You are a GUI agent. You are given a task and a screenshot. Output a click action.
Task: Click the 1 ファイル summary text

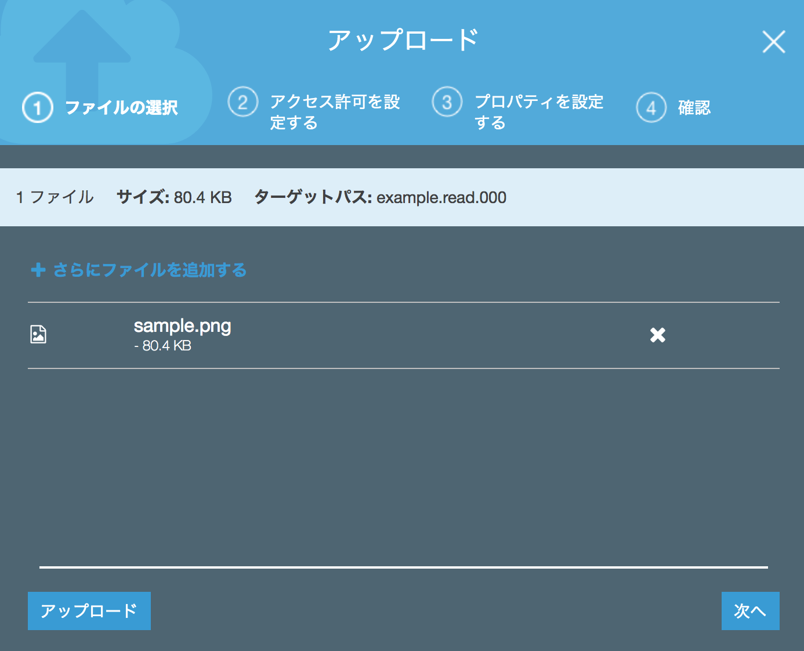click(55, 197)
